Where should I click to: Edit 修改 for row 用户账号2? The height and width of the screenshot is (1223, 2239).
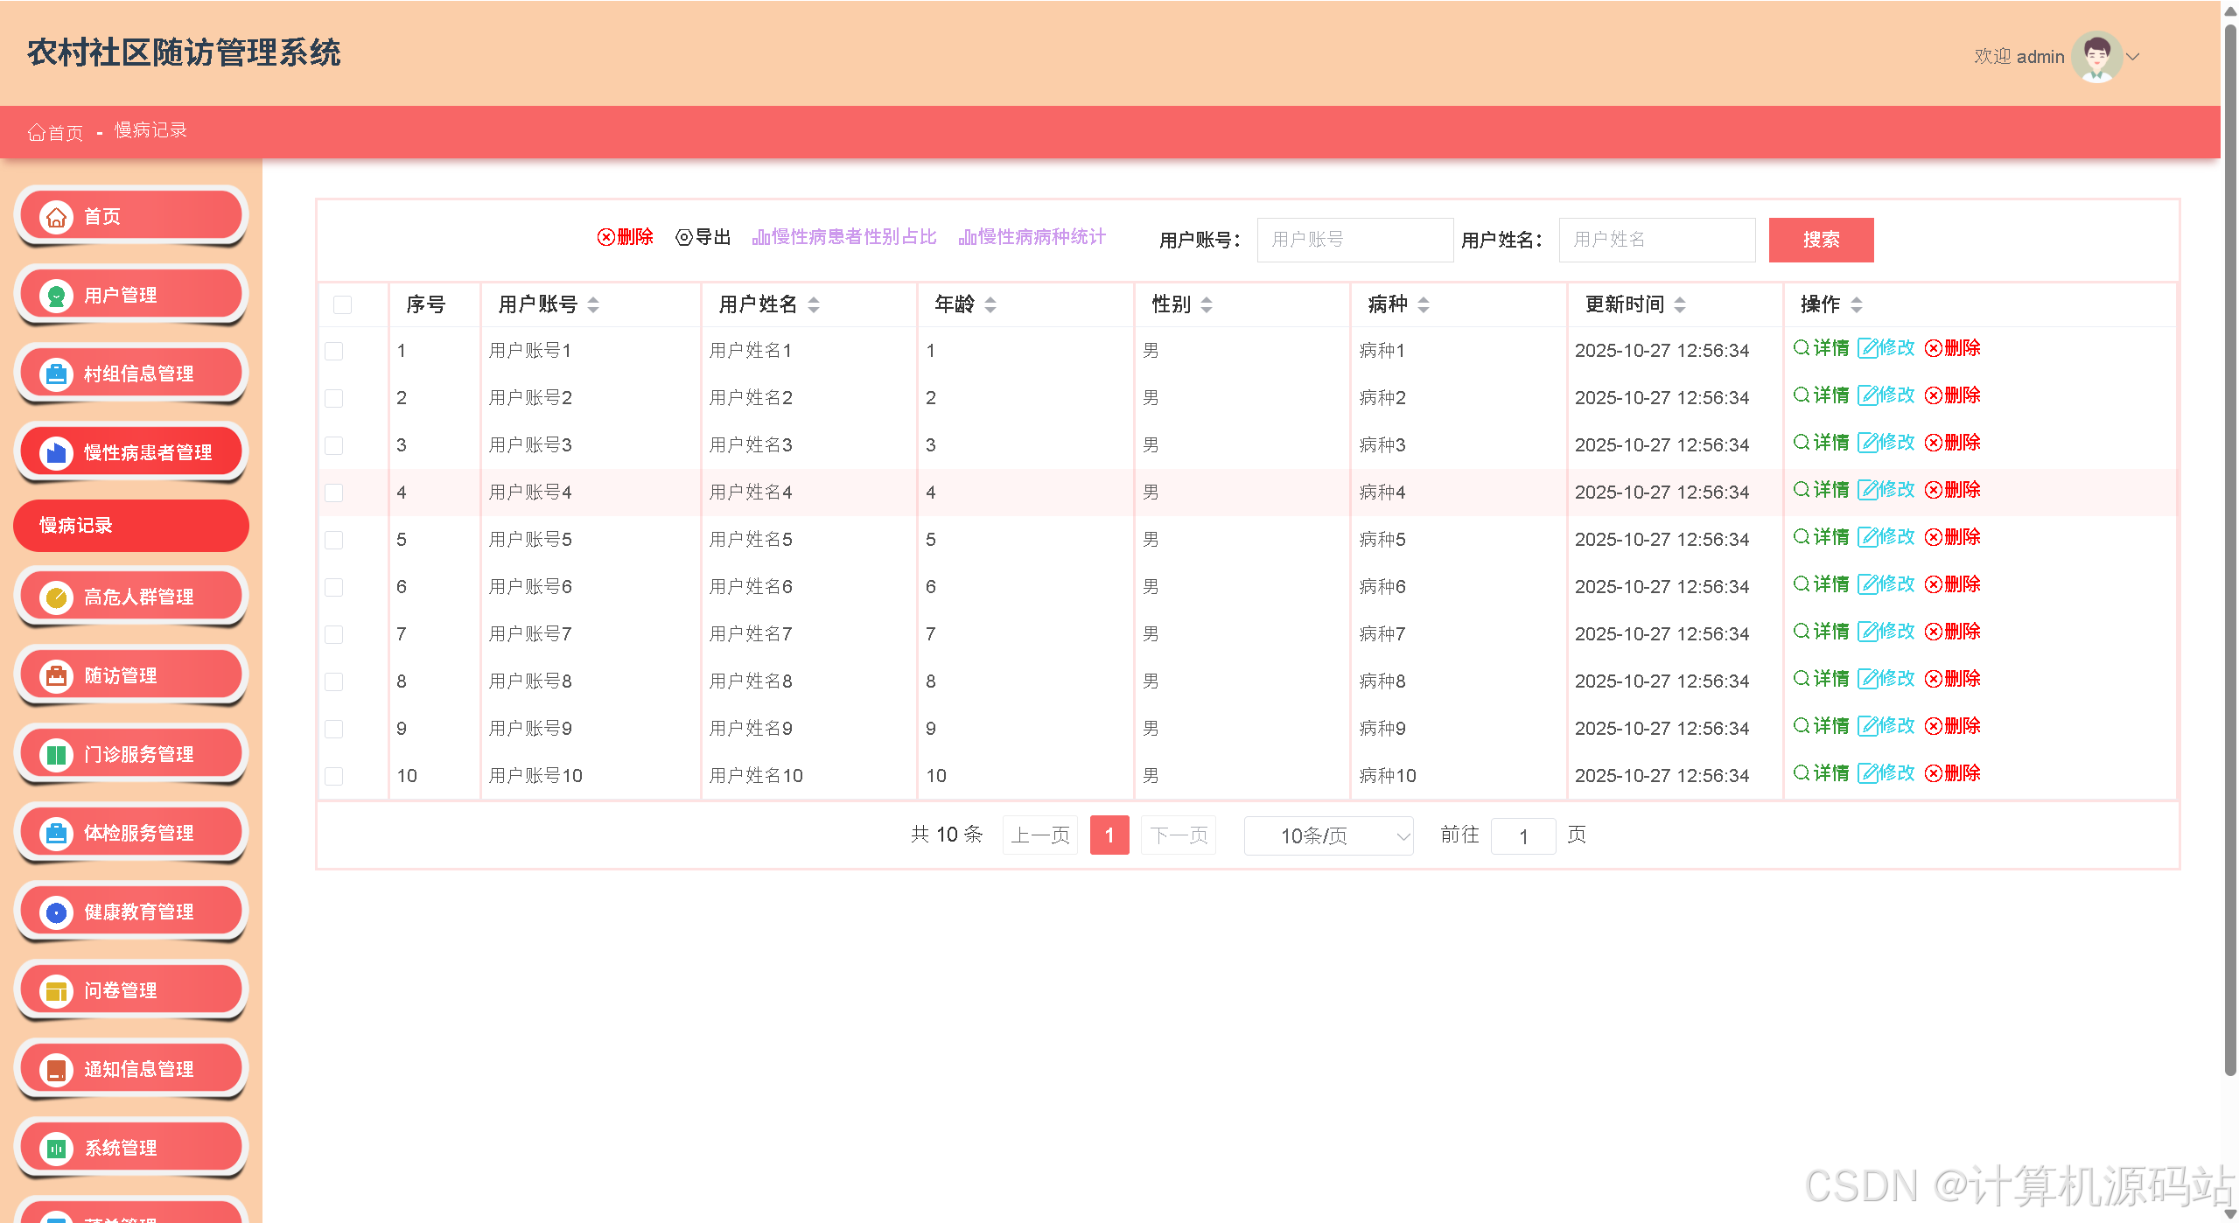pos(1886,395)
